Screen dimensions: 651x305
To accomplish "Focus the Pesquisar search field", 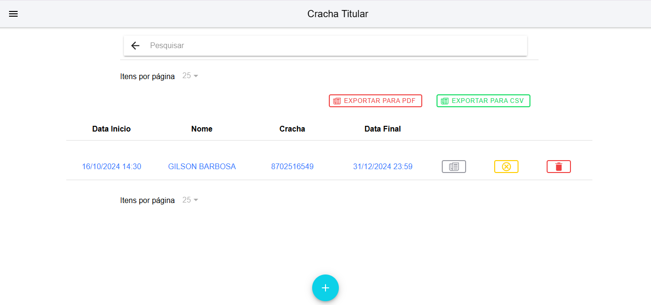I will click(334, 46).
